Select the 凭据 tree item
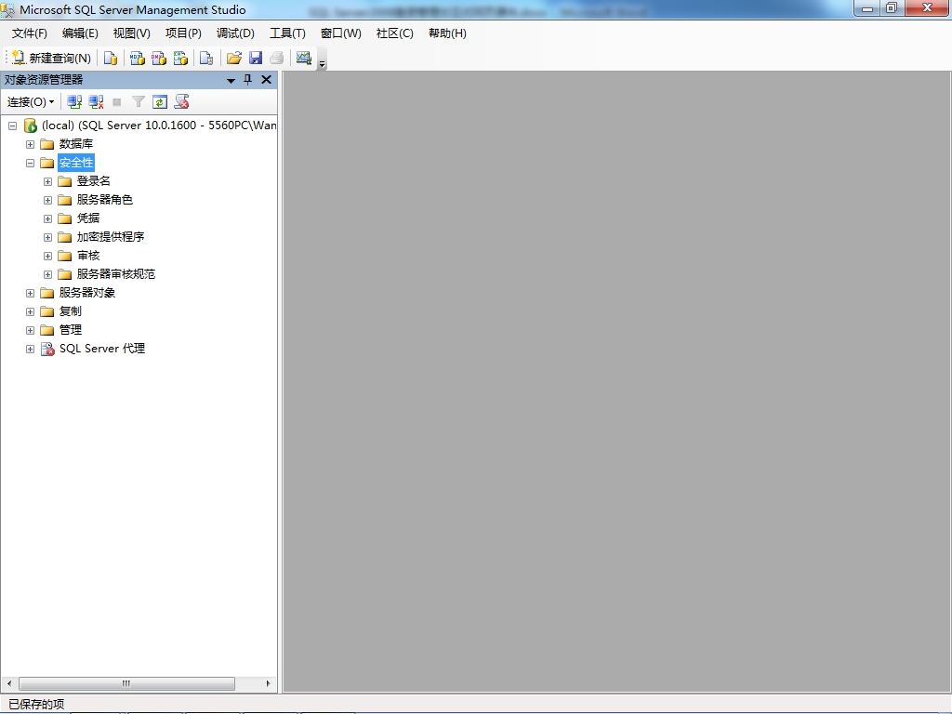This screenshot has height=714, width=952. (88, 218)
